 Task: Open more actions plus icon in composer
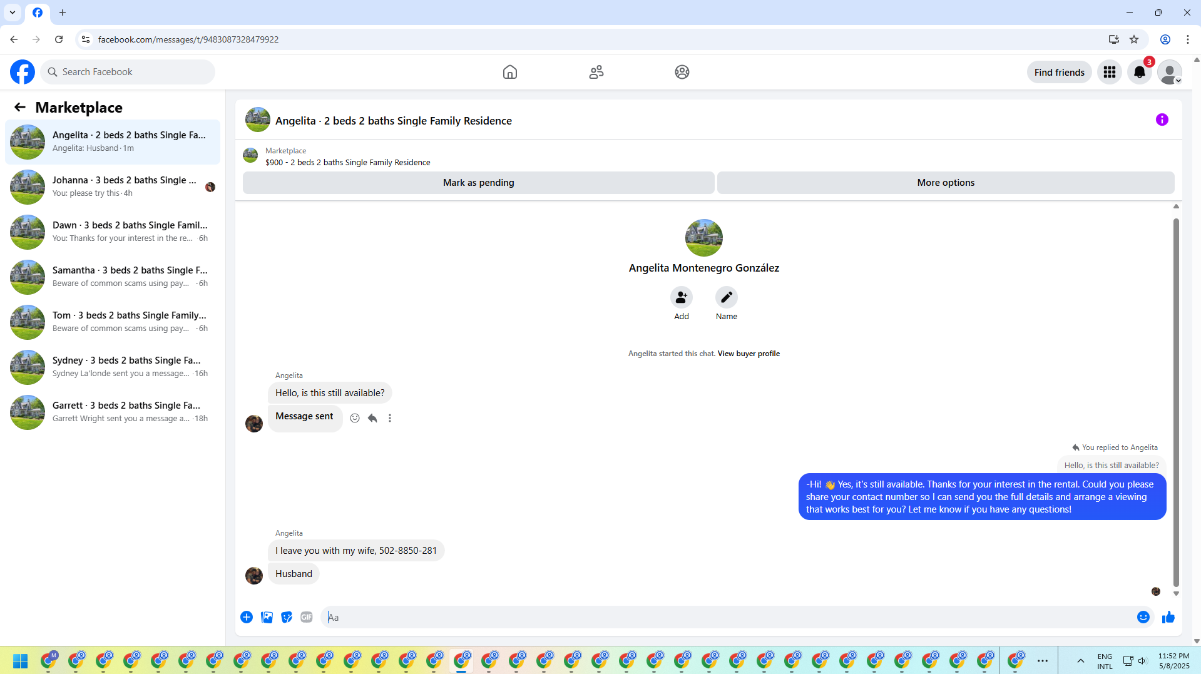(247, 617)
